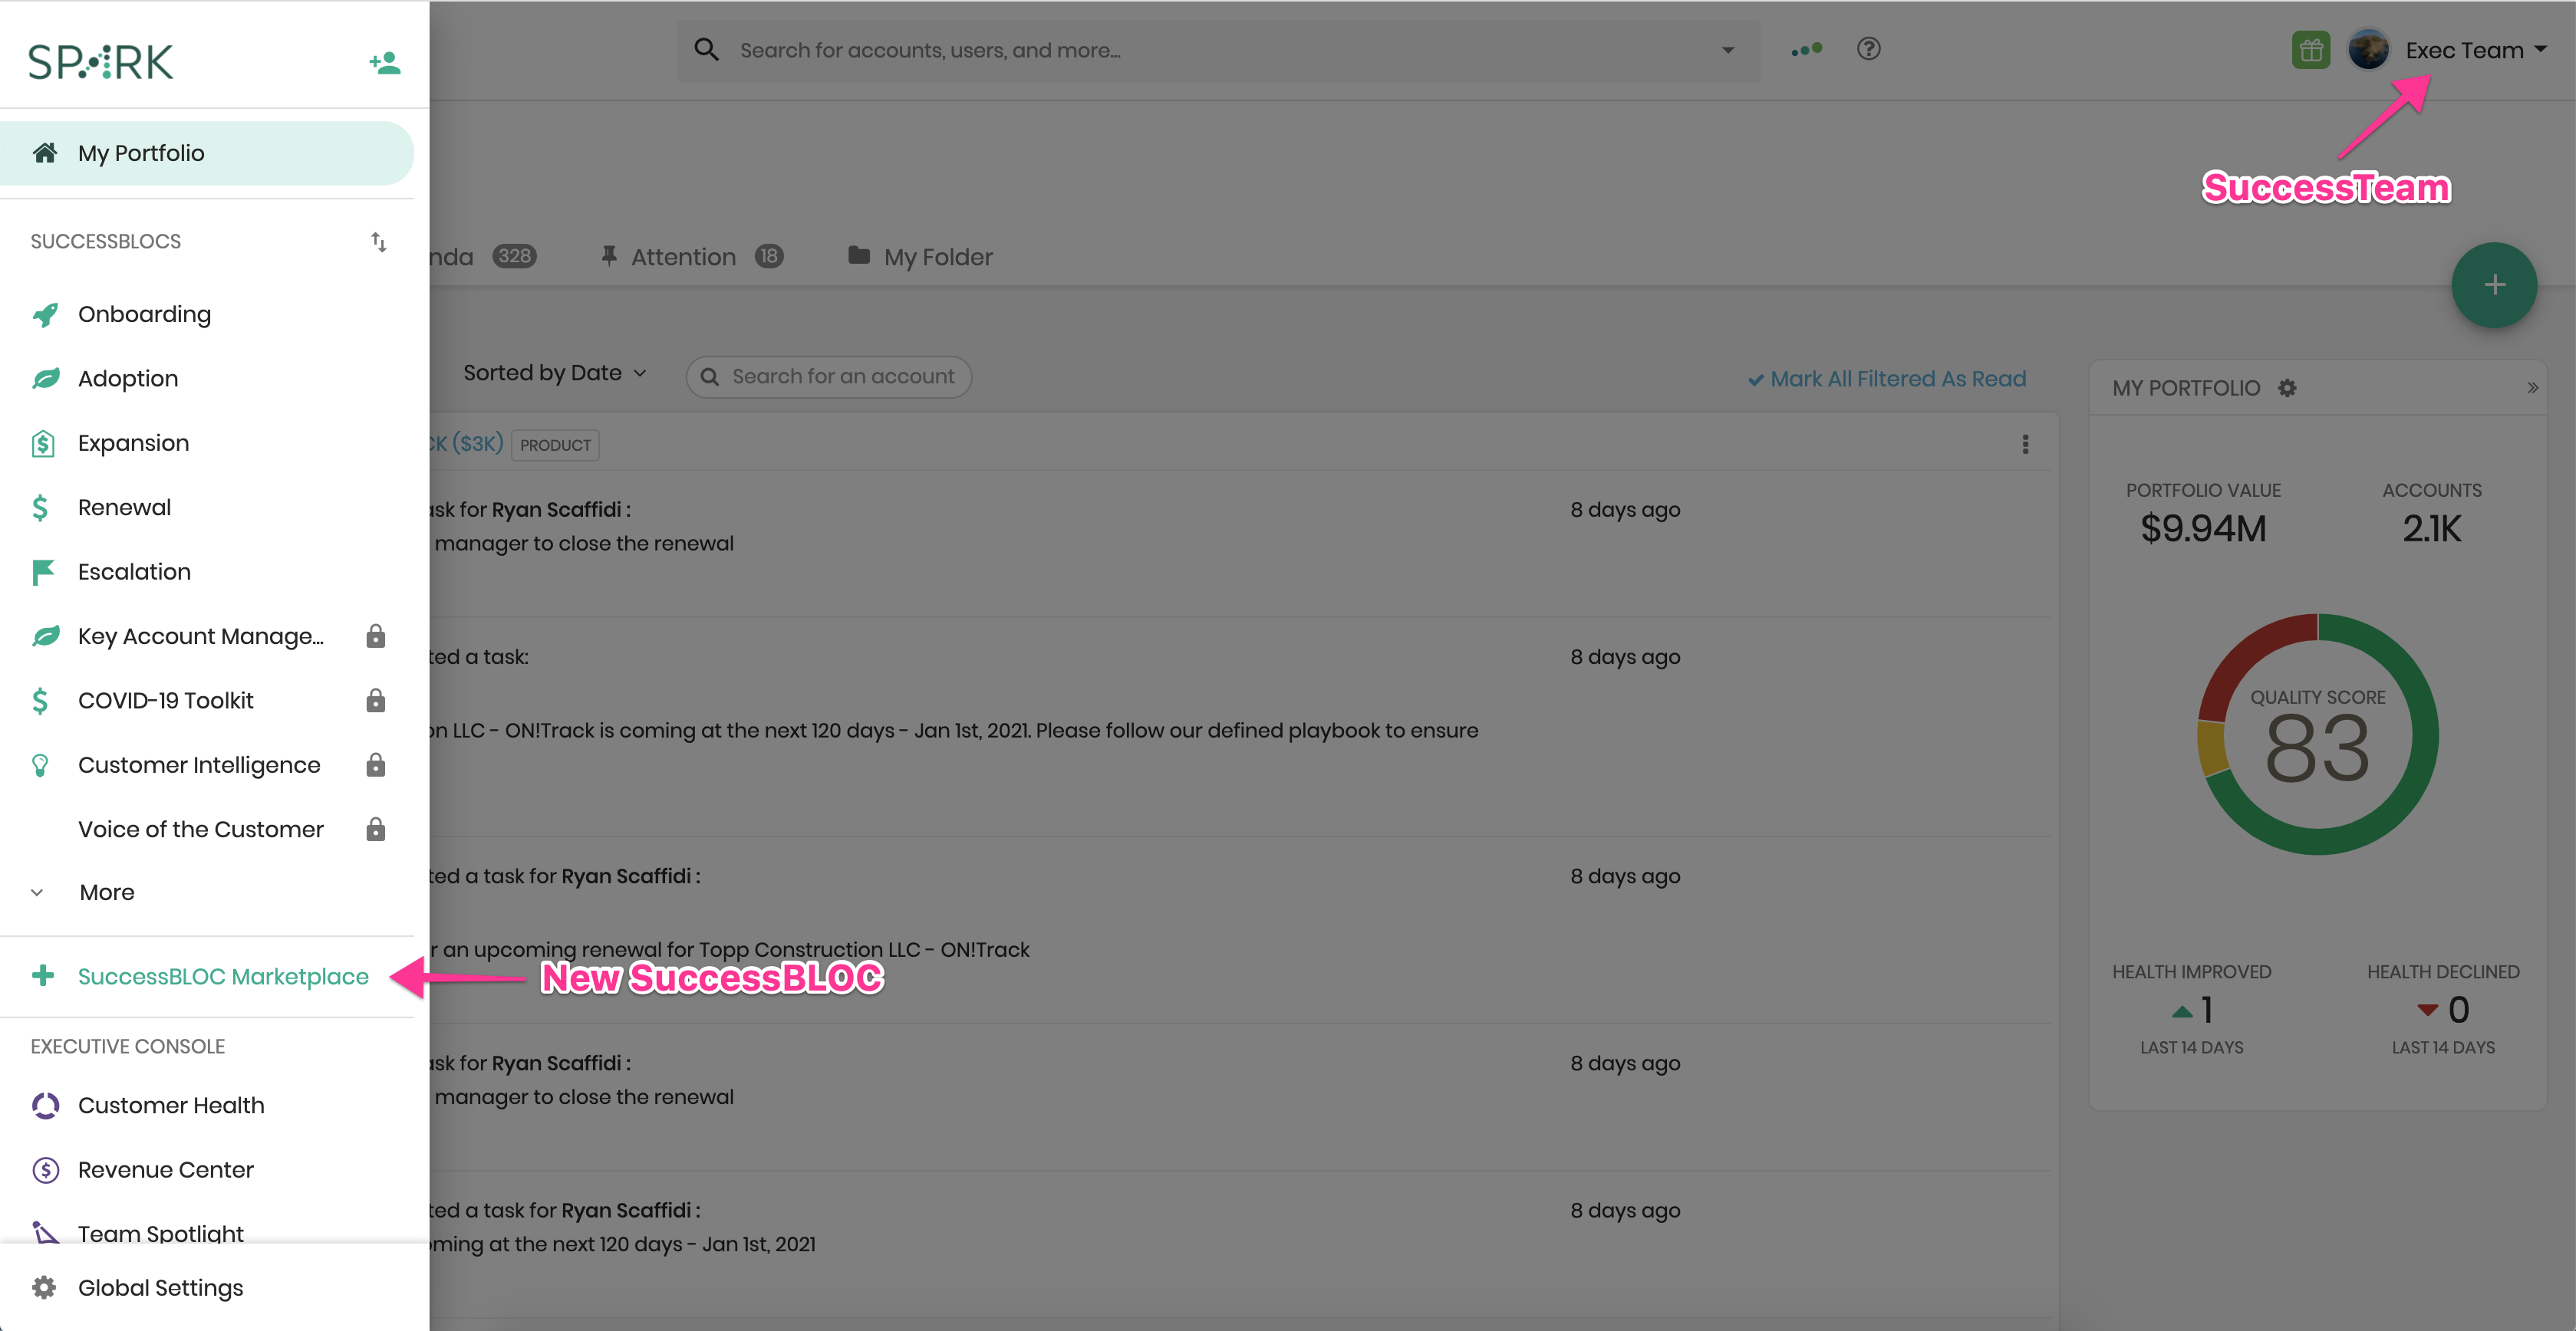Click Topp Construction LLC renewal text
Image resolution: width=2576 pixels, height=1331 pixels.
pyautogui.click(x=730, y=949)
